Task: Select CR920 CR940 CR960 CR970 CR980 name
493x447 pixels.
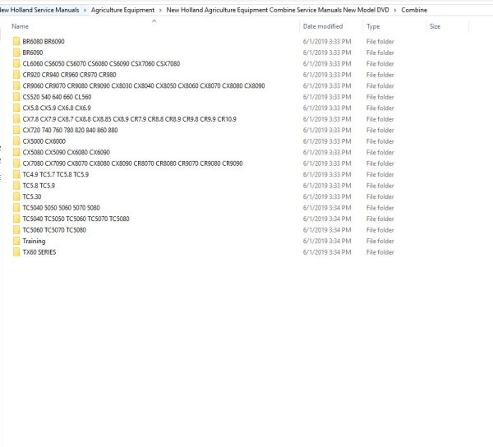Action: (x=69, y=75)
